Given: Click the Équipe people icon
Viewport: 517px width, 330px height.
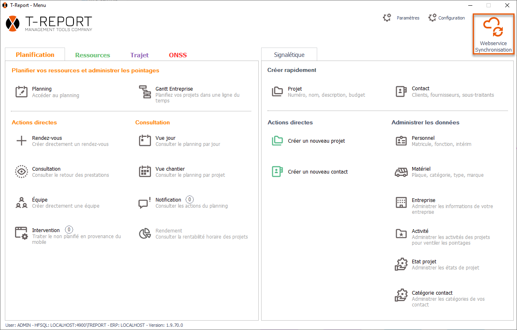Looking at the screenshot, I should 21,202.
